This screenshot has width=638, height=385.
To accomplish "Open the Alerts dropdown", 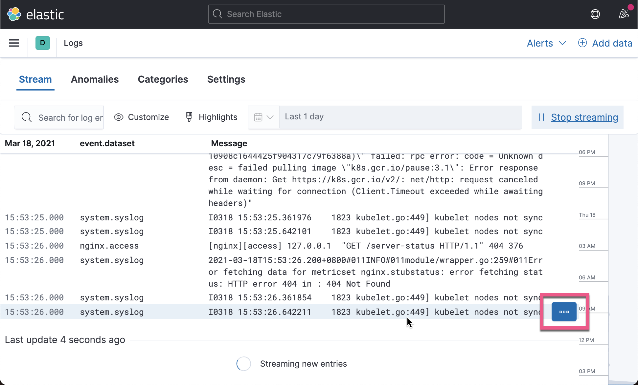I will pyautogui.click(x=546, y=43).
